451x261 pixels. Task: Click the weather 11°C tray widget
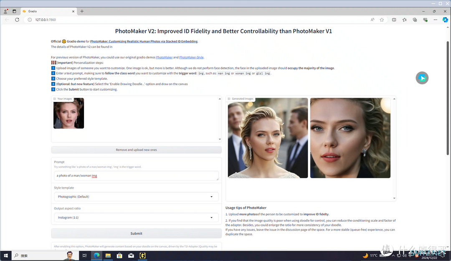tap(373, 256)
